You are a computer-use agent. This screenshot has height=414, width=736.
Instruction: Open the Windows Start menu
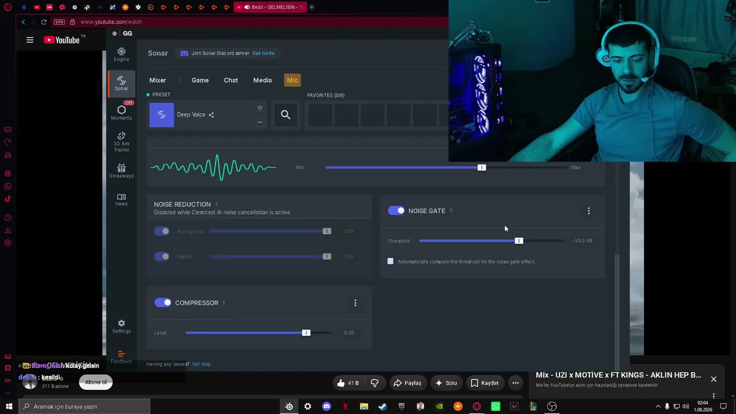[x=9, y=407]
